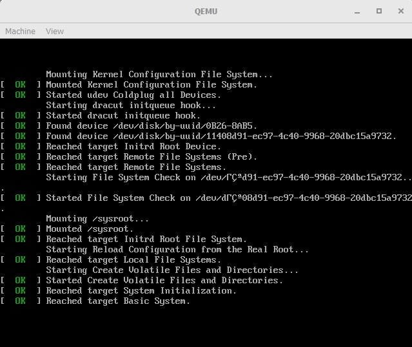Click the green OK beside 'Started udev Coldplug'
Image resolution: width=412 pixels, height=347 pixels.
tap(20, 95)
